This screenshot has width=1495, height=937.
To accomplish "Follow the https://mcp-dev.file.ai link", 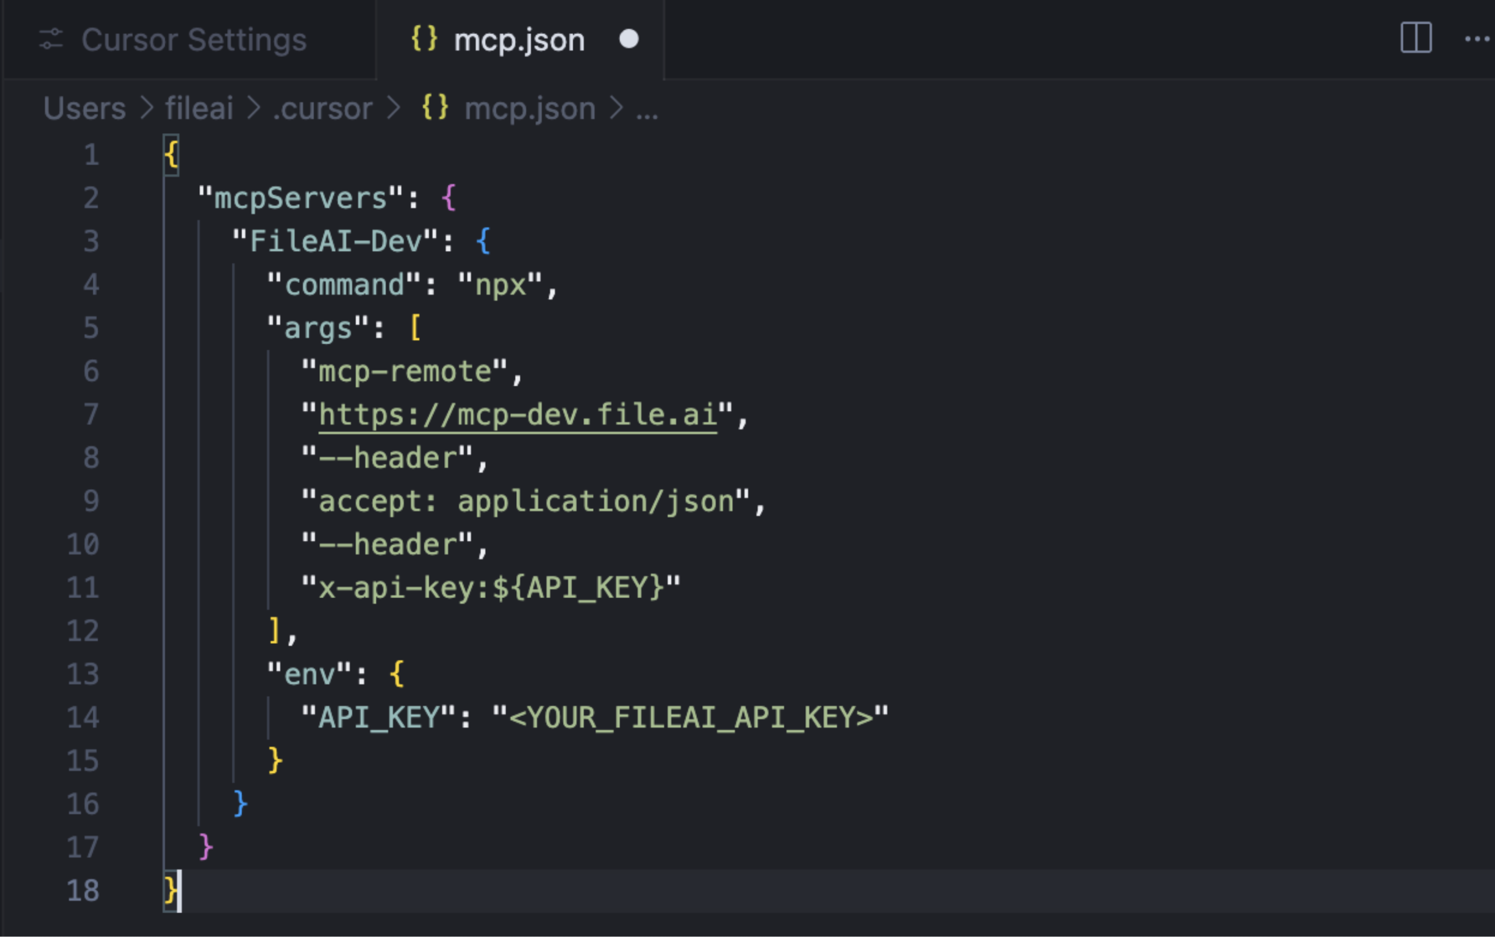I will (x=517, y=414).
